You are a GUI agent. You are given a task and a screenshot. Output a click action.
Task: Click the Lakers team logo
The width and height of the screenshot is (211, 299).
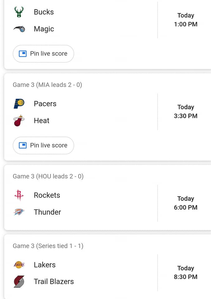(x=19, y=265)
